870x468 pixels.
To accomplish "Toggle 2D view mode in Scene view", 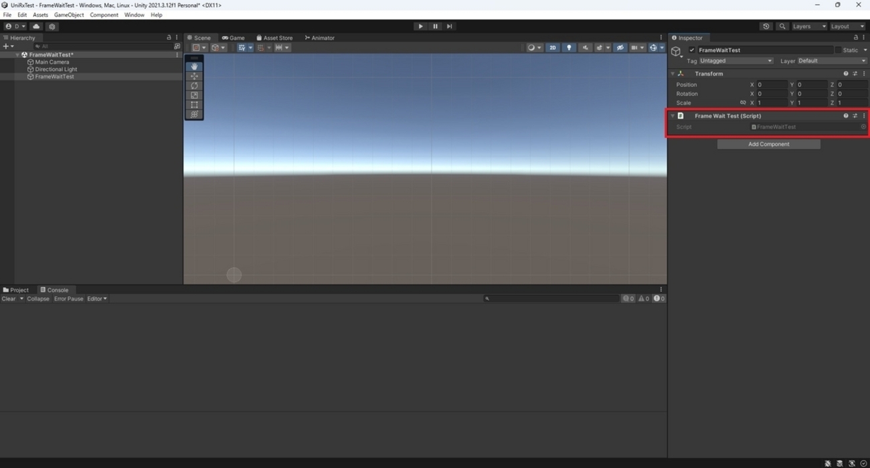I will [552, 48].
